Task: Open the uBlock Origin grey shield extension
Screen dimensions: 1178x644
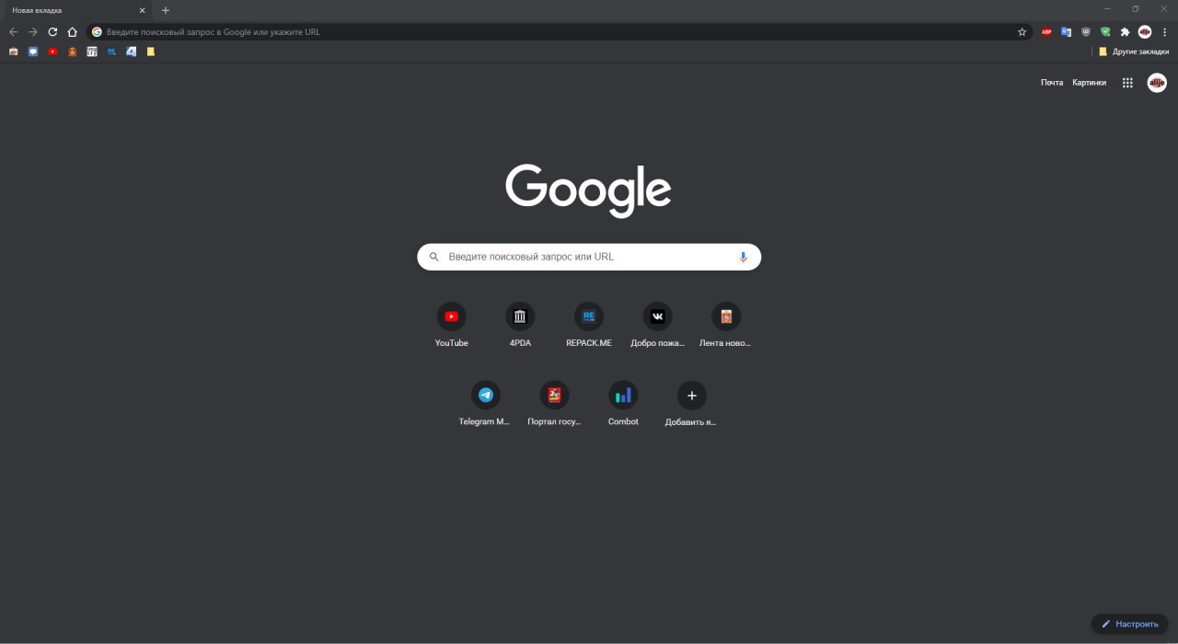Action: pyautogui.click(x=1086, y=31)
